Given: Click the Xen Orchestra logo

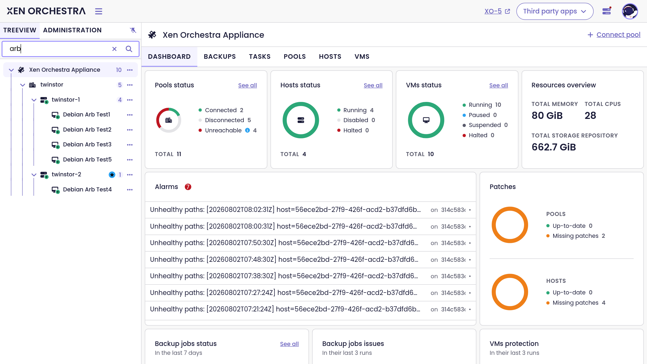Looking at the screenshot, I should [x=46, y=11].
